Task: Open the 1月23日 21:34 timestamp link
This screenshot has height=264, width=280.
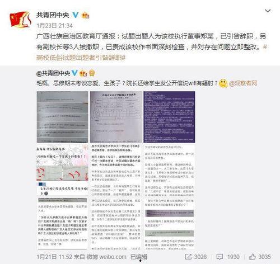Action: point(54,26)
